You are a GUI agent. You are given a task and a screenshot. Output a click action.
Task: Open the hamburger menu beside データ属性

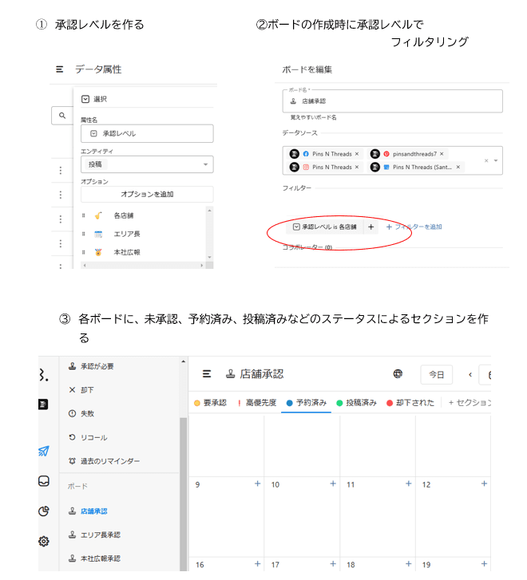60,69
